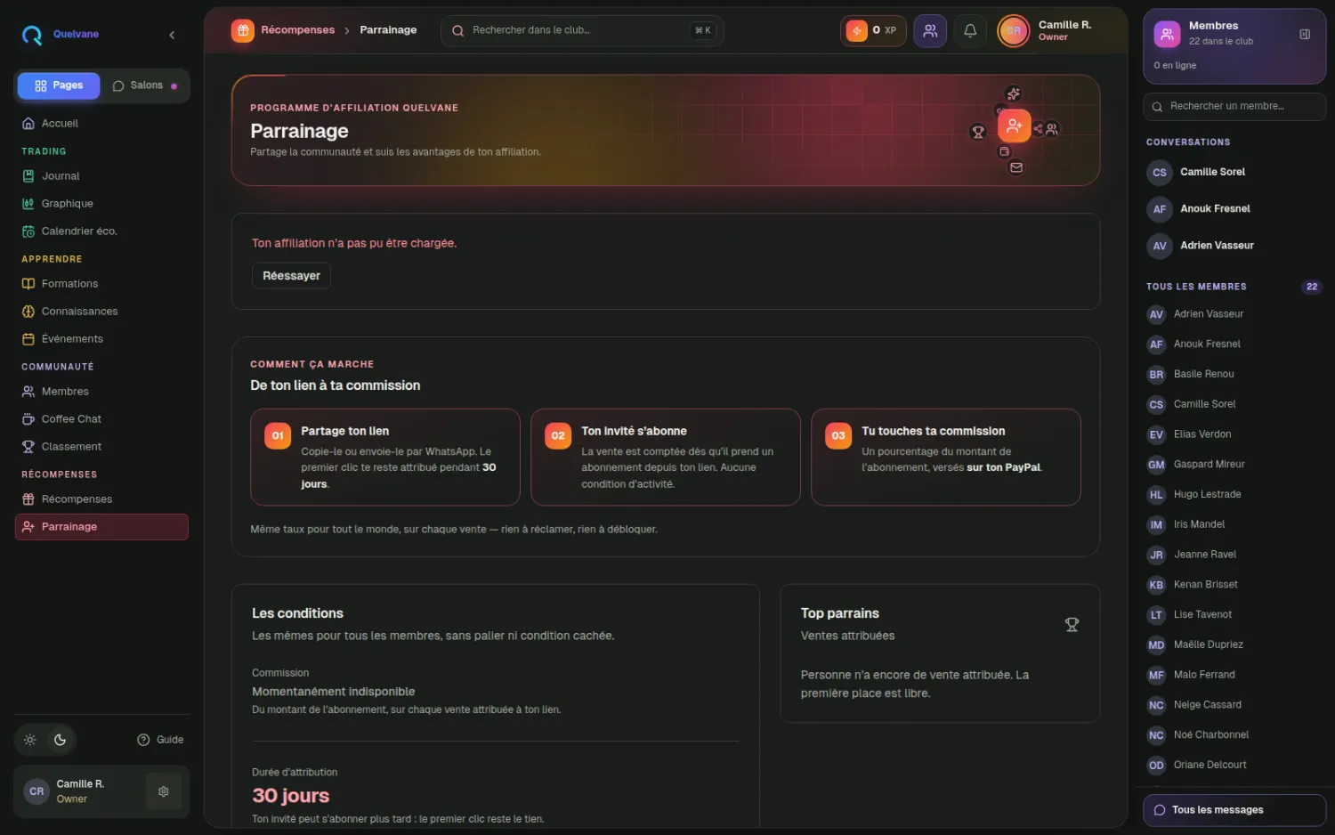Click the Coffee Chat cup icon
This screenshot has width=1335, height=835.
[28, 419]
